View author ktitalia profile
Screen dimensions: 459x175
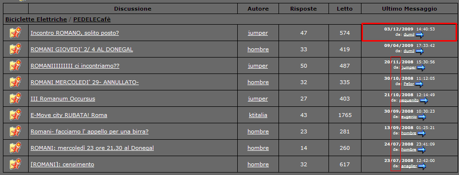point(258,115)
